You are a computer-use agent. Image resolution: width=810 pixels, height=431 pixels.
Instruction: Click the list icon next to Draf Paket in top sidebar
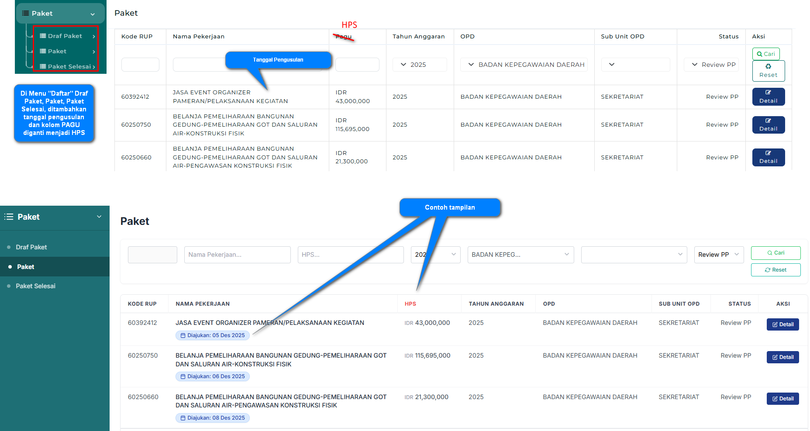click(x=43, y=36)
